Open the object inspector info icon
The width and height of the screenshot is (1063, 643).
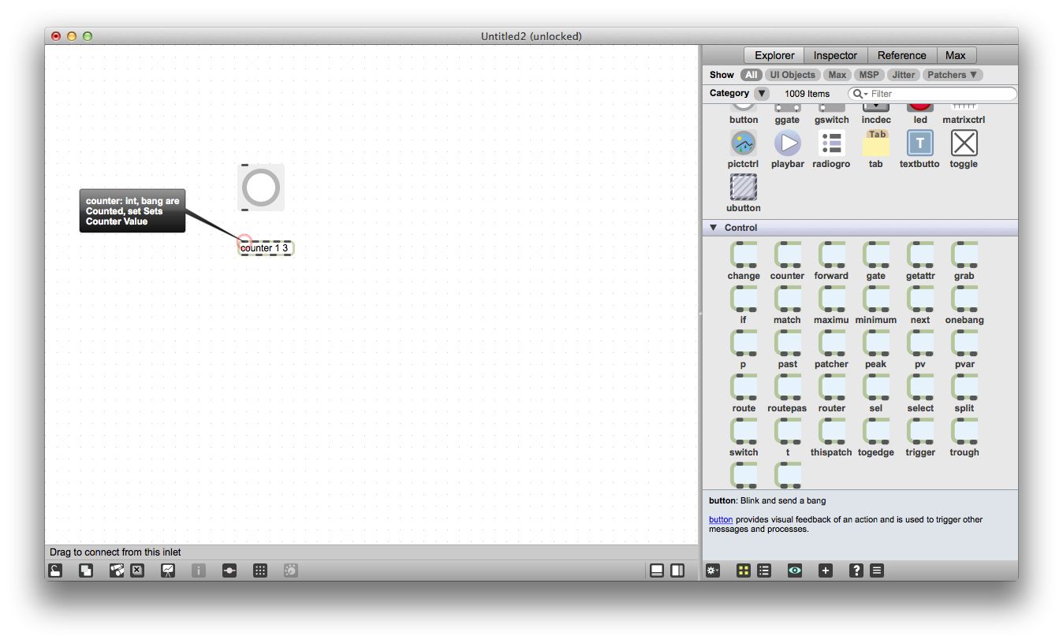[x=199, y=571]
